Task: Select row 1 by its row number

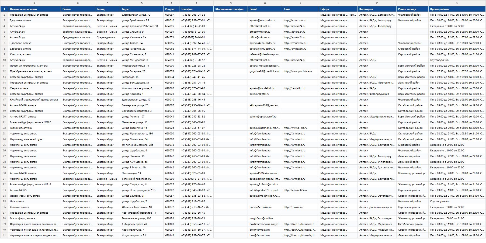Action: click(x=4, y=9)
